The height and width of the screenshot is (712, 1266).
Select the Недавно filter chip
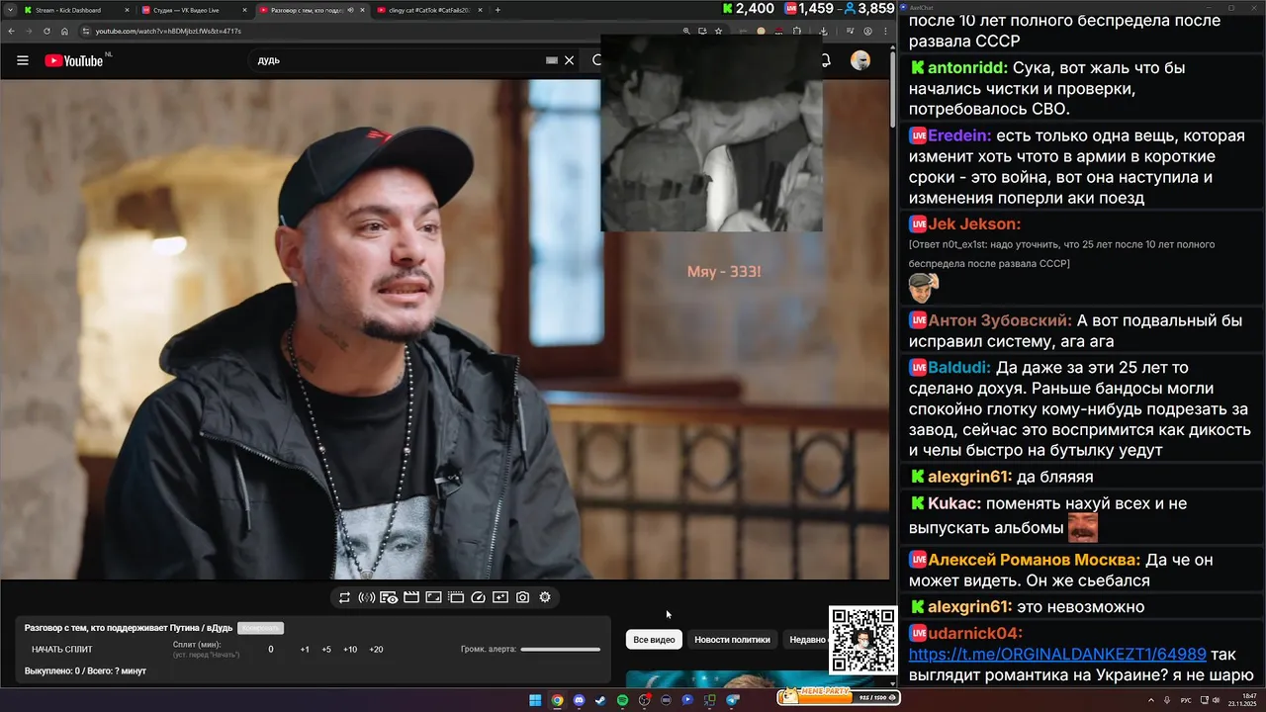806,640
